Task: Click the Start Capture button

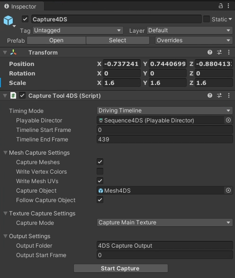Action: click(x=121, y=268)
